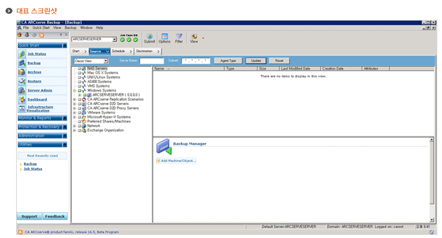Click the Archive icon in Quick Start
Image resolution: width=442 pixels, height=238 pixels.
click(x=22, y=72)
